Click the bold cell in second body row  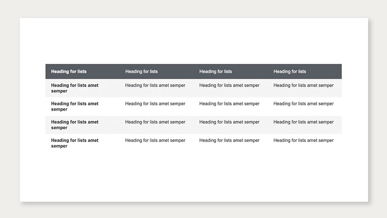[75, 107]
